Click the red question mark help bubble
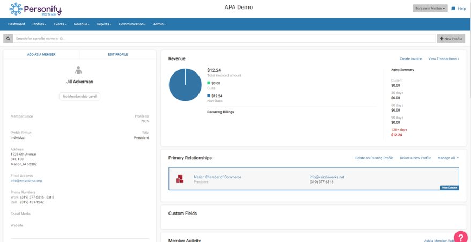 [460, 237]
